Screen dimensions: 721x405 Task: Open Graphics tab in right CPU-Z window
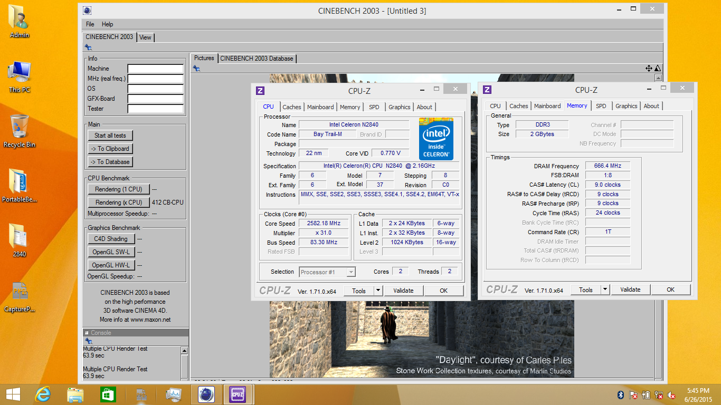[627, 106]
